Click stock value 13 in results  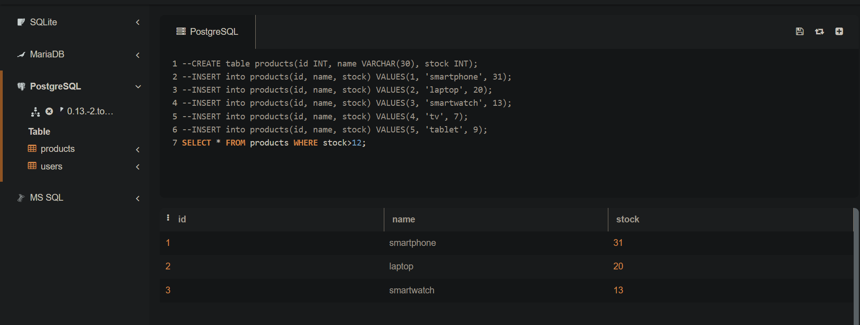(x=618, y=290)
